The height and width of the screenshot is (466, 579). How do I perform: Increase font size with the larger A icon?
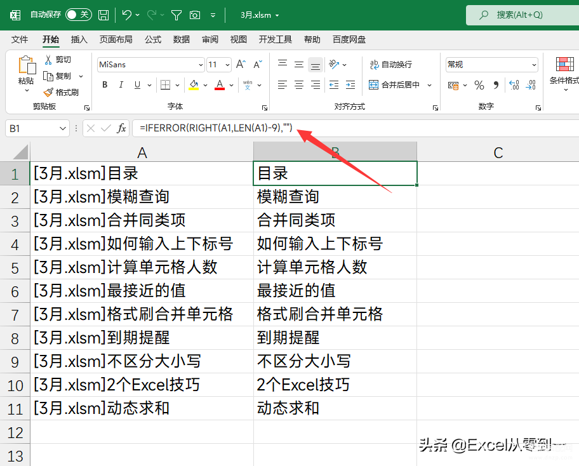241,64
